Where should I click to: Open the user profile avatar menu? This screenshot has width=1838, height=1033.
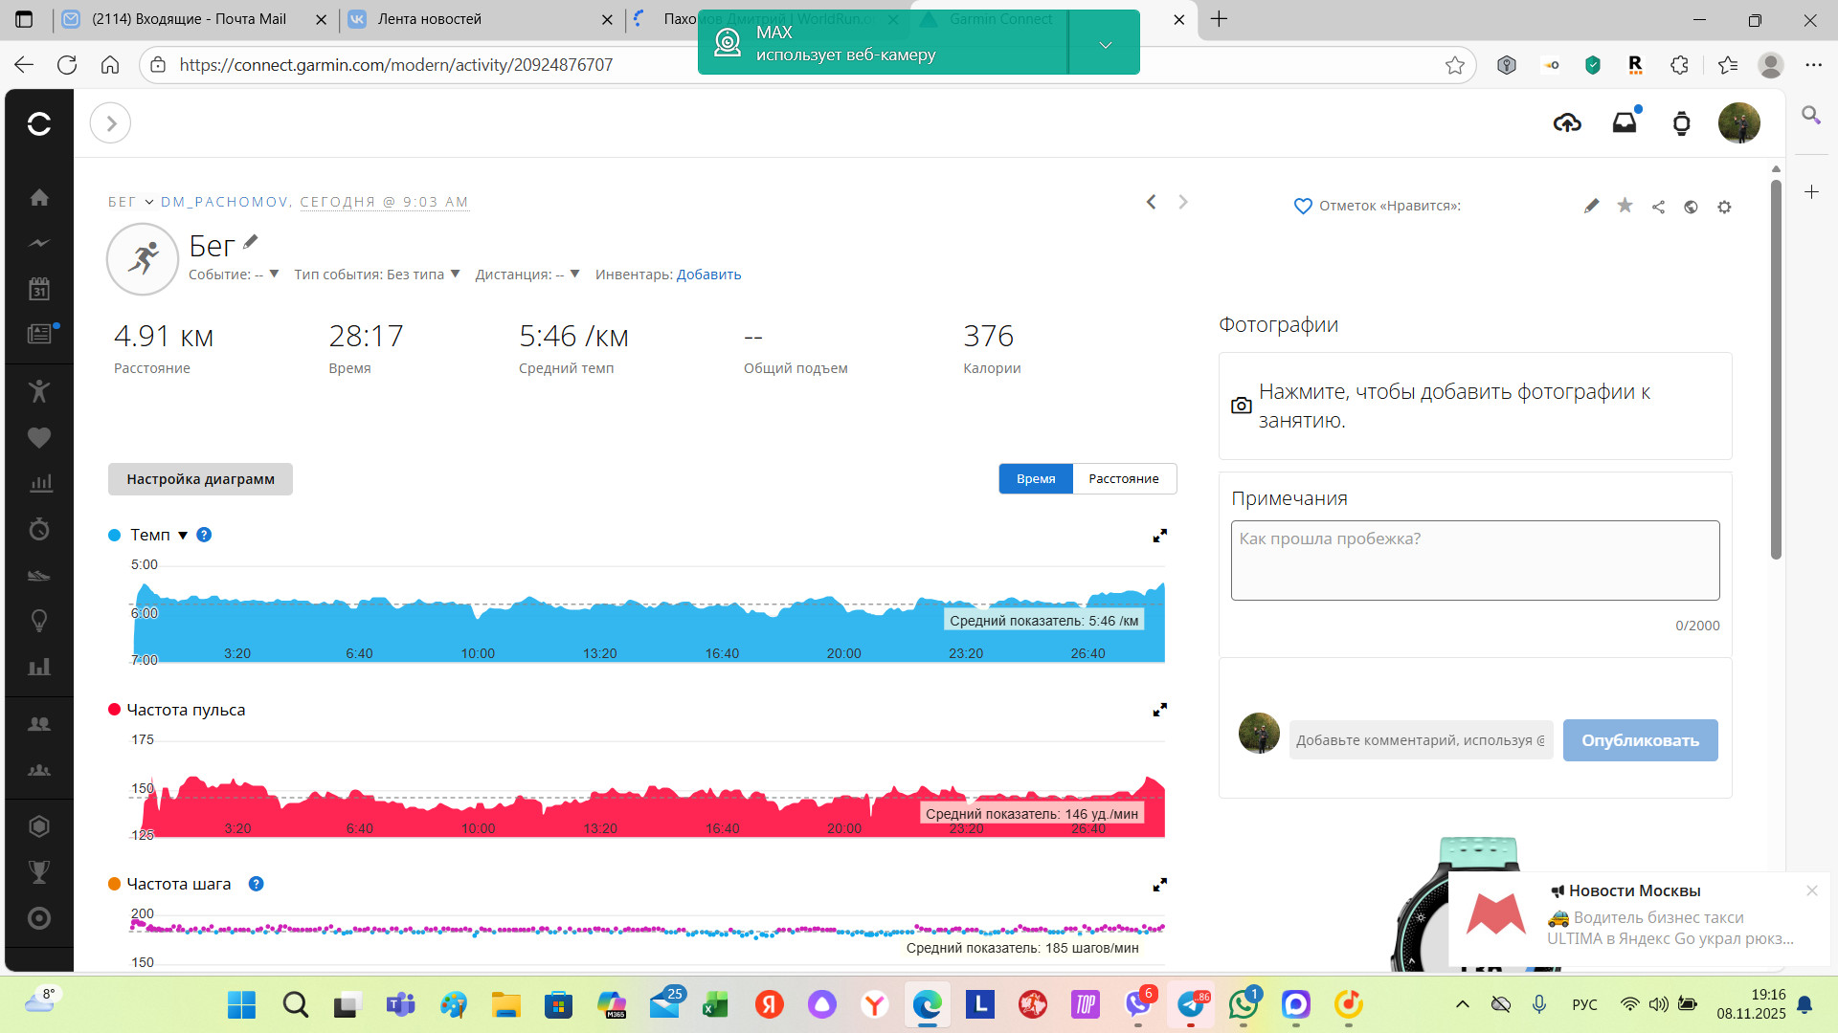point(1739,123)
